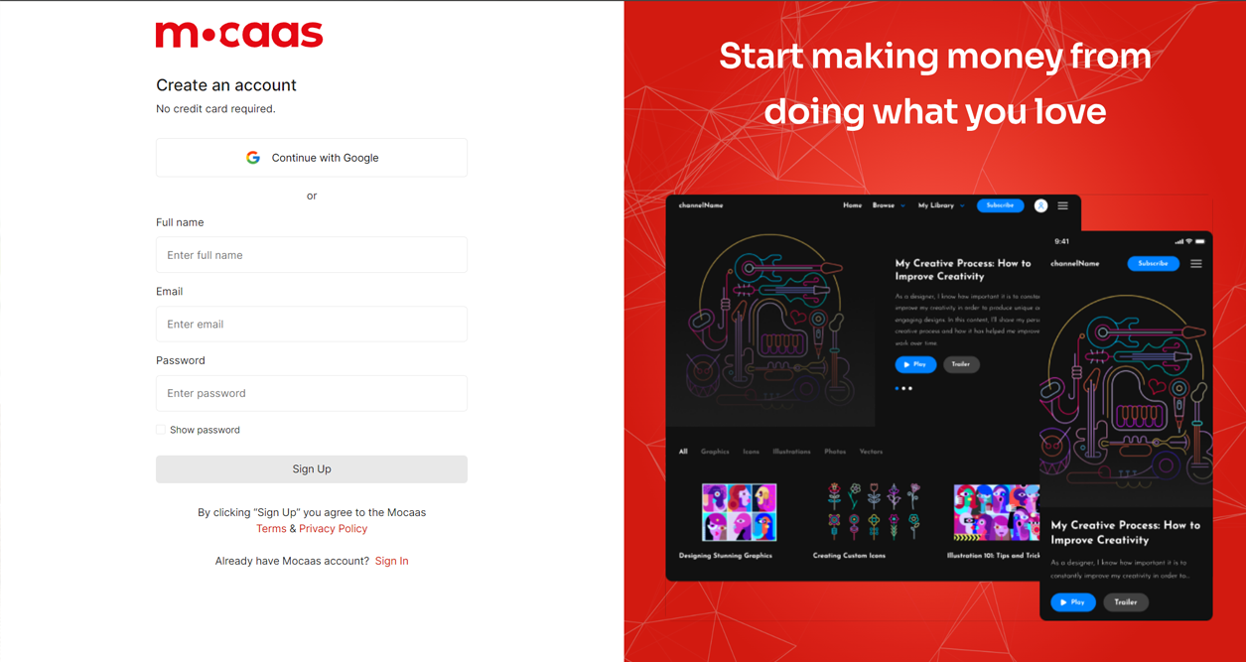1246x662 pixels.
Task: Open 'Creating Custom Icons' thumbnail
Action: pyautogui.click(x=874, y=512)
